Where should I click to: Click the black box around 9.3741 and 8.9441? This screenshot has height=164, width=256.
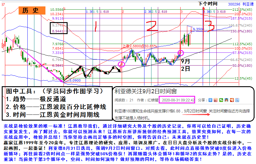(x=59, y=28)
